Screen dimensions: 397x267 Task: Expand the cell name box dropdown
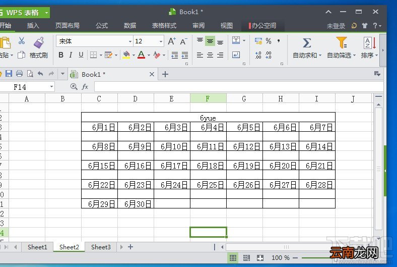tap(51, 87)
